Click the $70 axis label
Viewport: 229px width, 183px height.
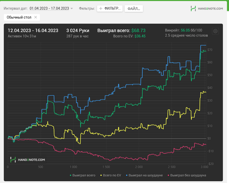point(210,50)
